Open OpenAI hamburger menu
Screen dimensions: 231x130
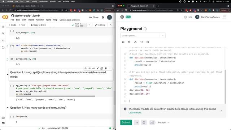225,17
